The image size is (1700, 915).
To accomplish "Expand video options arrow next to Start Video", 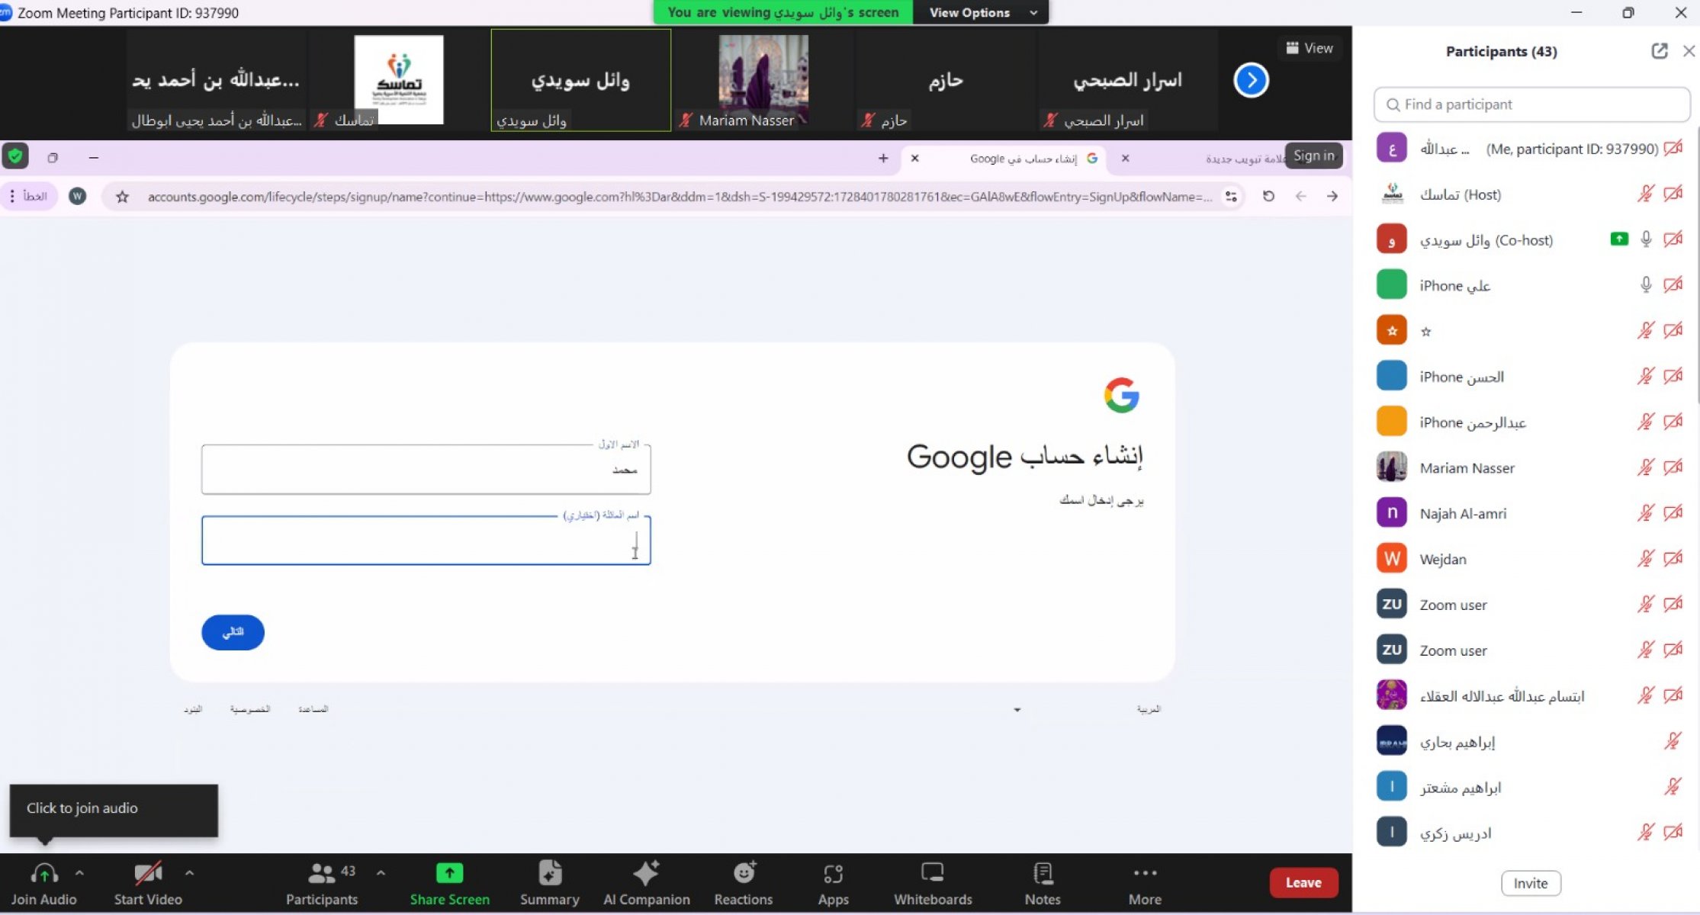I will tap(189, 872).
